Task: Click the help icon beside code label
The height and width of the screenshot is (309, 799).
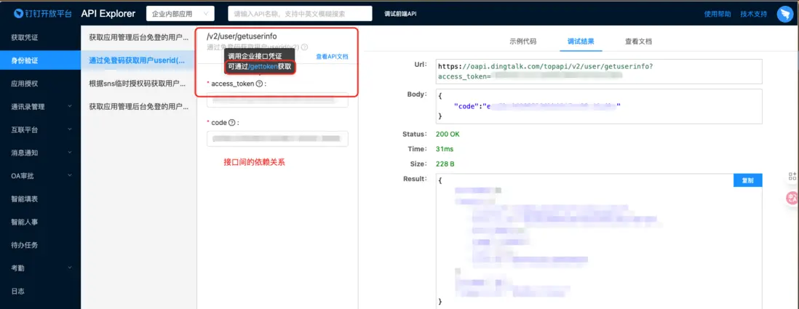Action: (232, 123)
